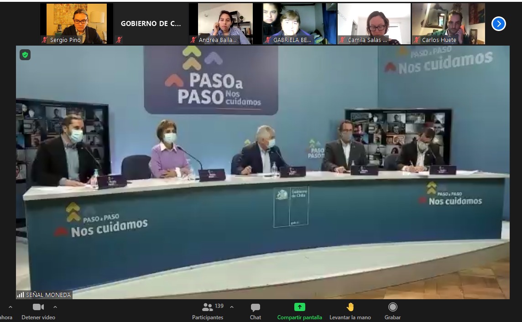This screenshot has height=322, width=522.
Task: Click the Grabar record icon
Action: tap(392, 306)
